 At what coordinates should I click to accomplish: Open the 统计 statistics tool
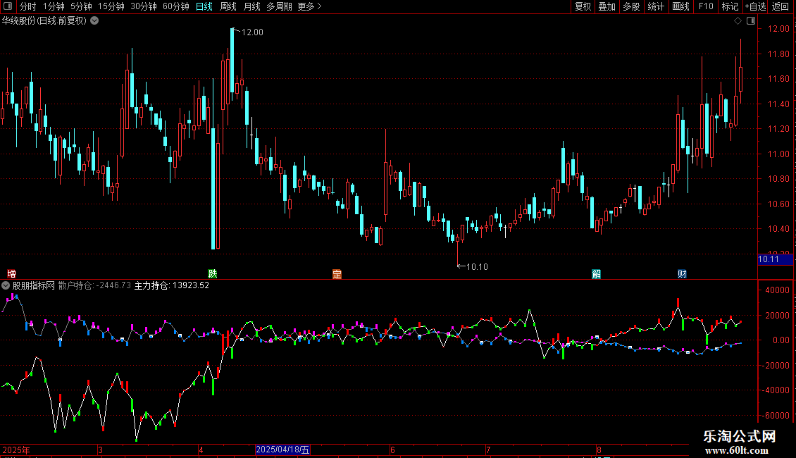pos(655,6)
